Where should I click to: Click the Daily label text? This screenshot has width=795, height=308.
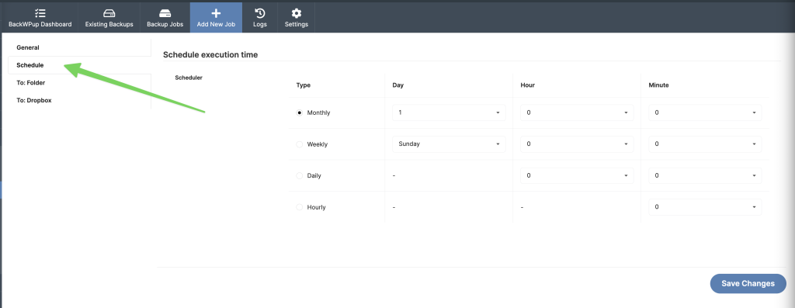tap(314, 176)
